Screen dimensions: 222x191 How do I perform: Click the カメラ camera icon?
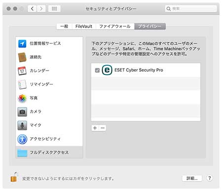tap(22, 112)
